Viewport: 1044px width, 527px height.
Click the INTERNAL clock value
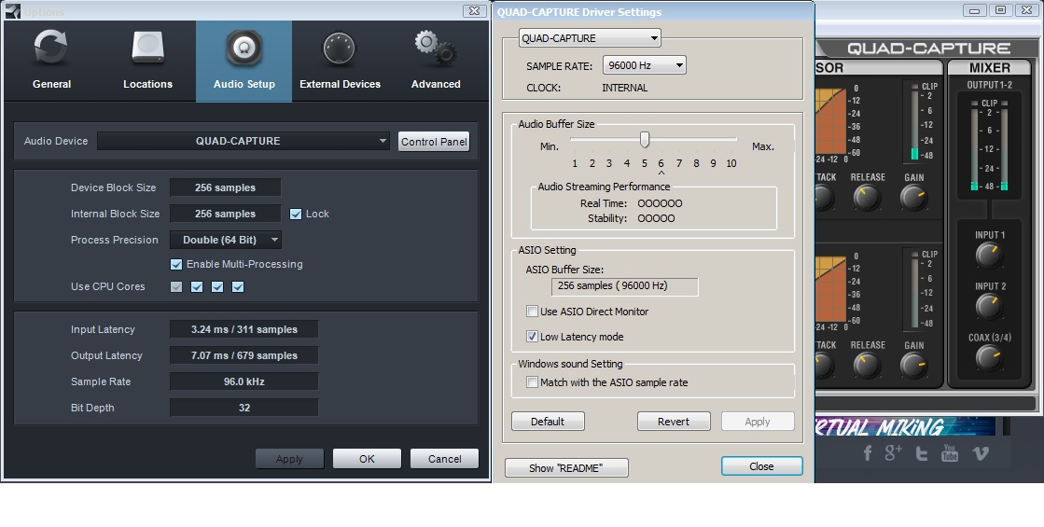click(x=624, y=88)
